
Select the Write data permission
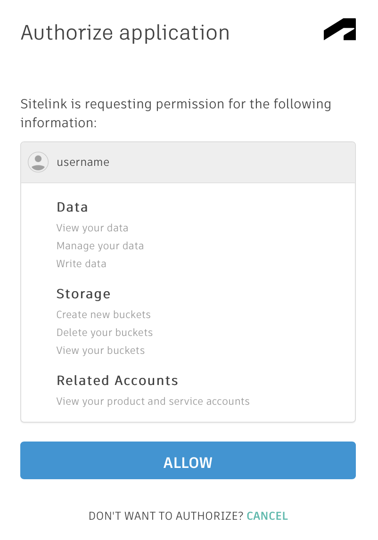(81, 264)
